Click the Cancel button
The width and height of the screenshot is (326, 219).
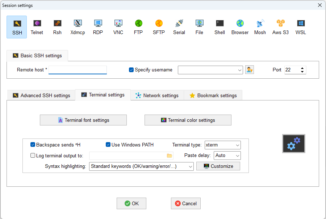coord(186,203)
